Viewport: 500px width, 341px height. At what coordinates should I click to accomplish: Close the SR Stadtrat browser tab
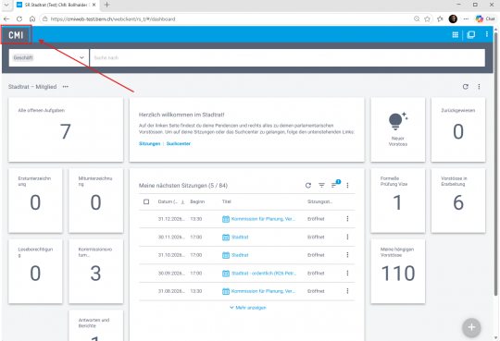pos(94,5)
